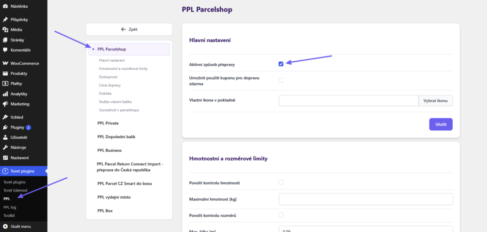This screenshot has width=487, height=232.
Task: Click the Analytiky bar chart icon
Action: (5, 94)
